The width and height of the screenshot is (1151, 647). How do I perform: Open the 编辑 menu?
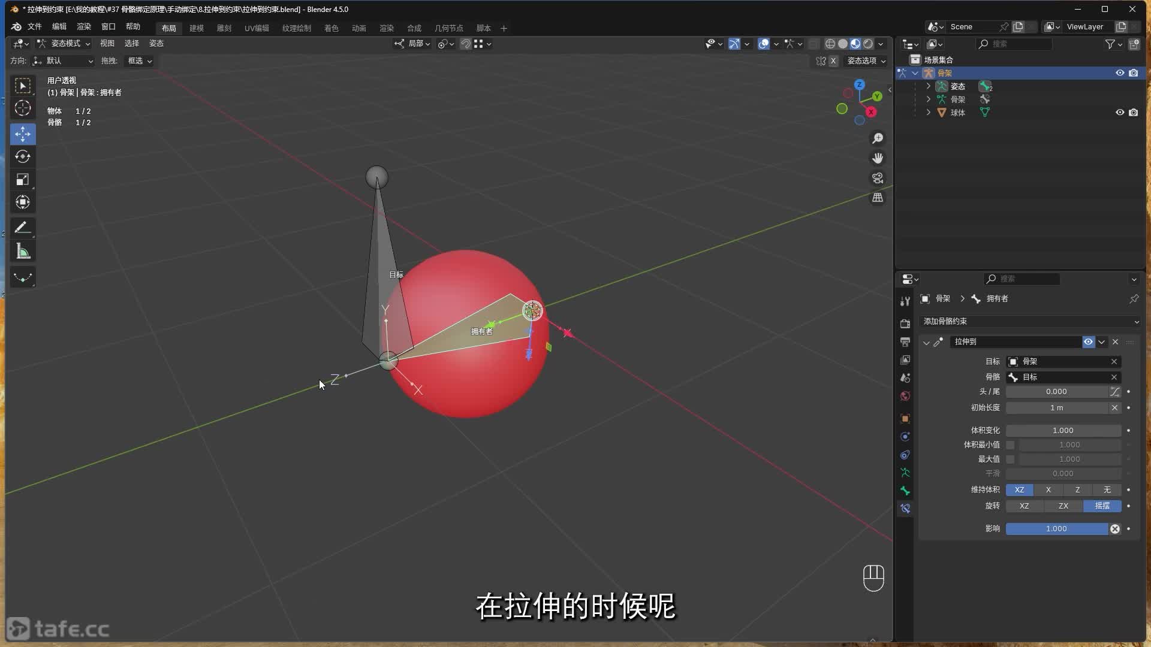[59, 27]
